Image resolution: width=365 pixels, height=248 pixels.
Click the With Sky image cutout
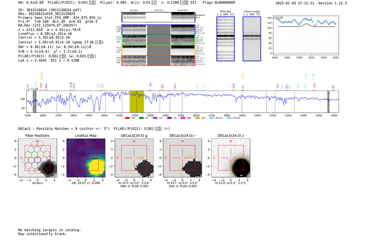226,39
